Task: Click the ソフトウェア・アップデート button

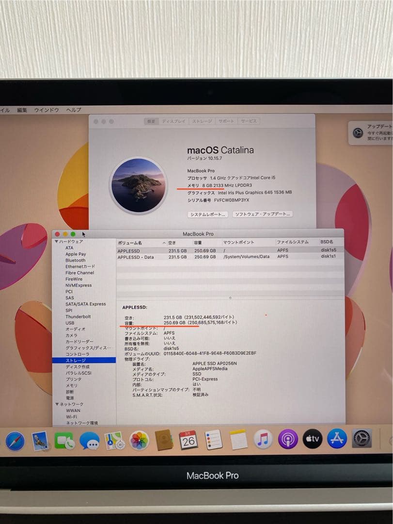Action: [x=263, y=214]
